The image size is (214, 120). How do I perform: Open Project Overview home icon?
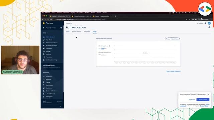pyautogui.click(x=44, y=28)
